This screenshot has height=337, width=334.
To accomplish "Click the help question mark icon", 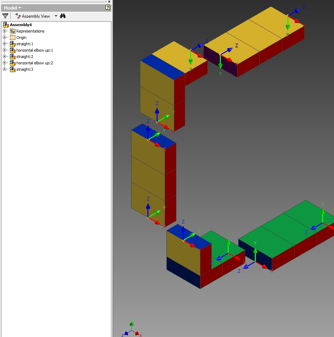I will coord(107,7).
